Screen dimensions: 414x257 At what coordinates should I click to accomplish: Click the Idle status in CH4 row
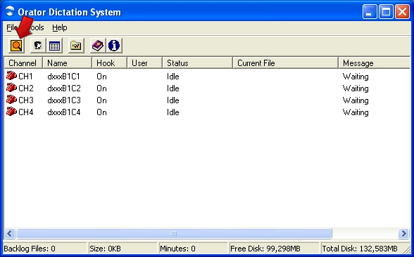click(173, 112)
